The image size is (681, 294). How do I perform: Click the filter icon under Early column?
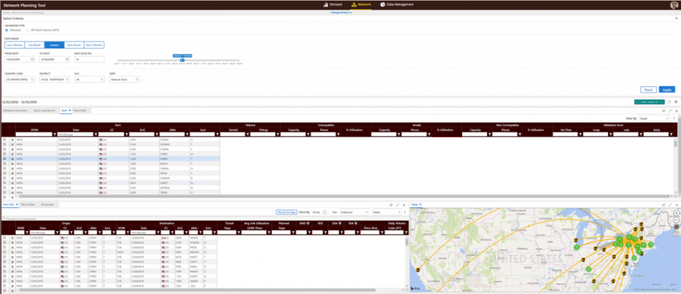pos(670,135)
